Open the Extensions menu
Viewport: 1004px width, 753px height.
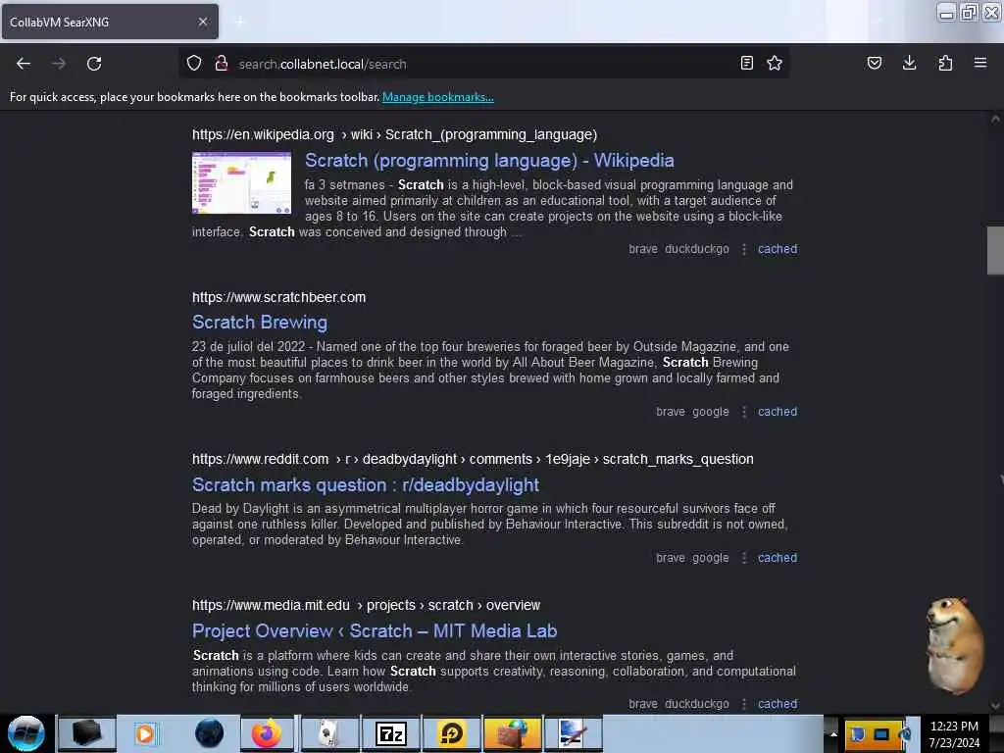pos(945,63)
